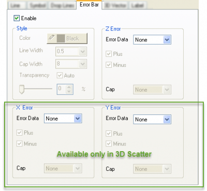Click the Cap label in X Error
Viewport: 207px width, 191px height.
21,168
